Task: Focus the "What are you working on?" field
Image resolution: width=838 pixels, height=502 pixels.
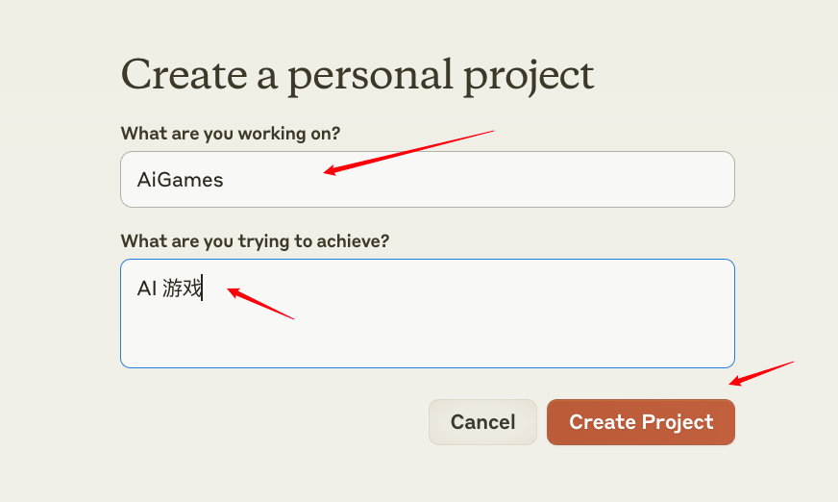Action: pyautogui.click(x=427, y=179)
